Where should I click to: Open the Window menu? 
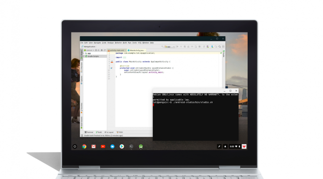point(145,43)
